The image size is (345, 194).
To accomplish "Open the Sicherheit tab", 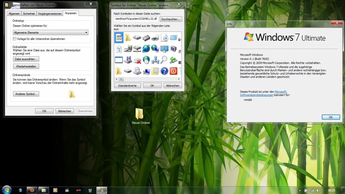I will pos(29,14).
